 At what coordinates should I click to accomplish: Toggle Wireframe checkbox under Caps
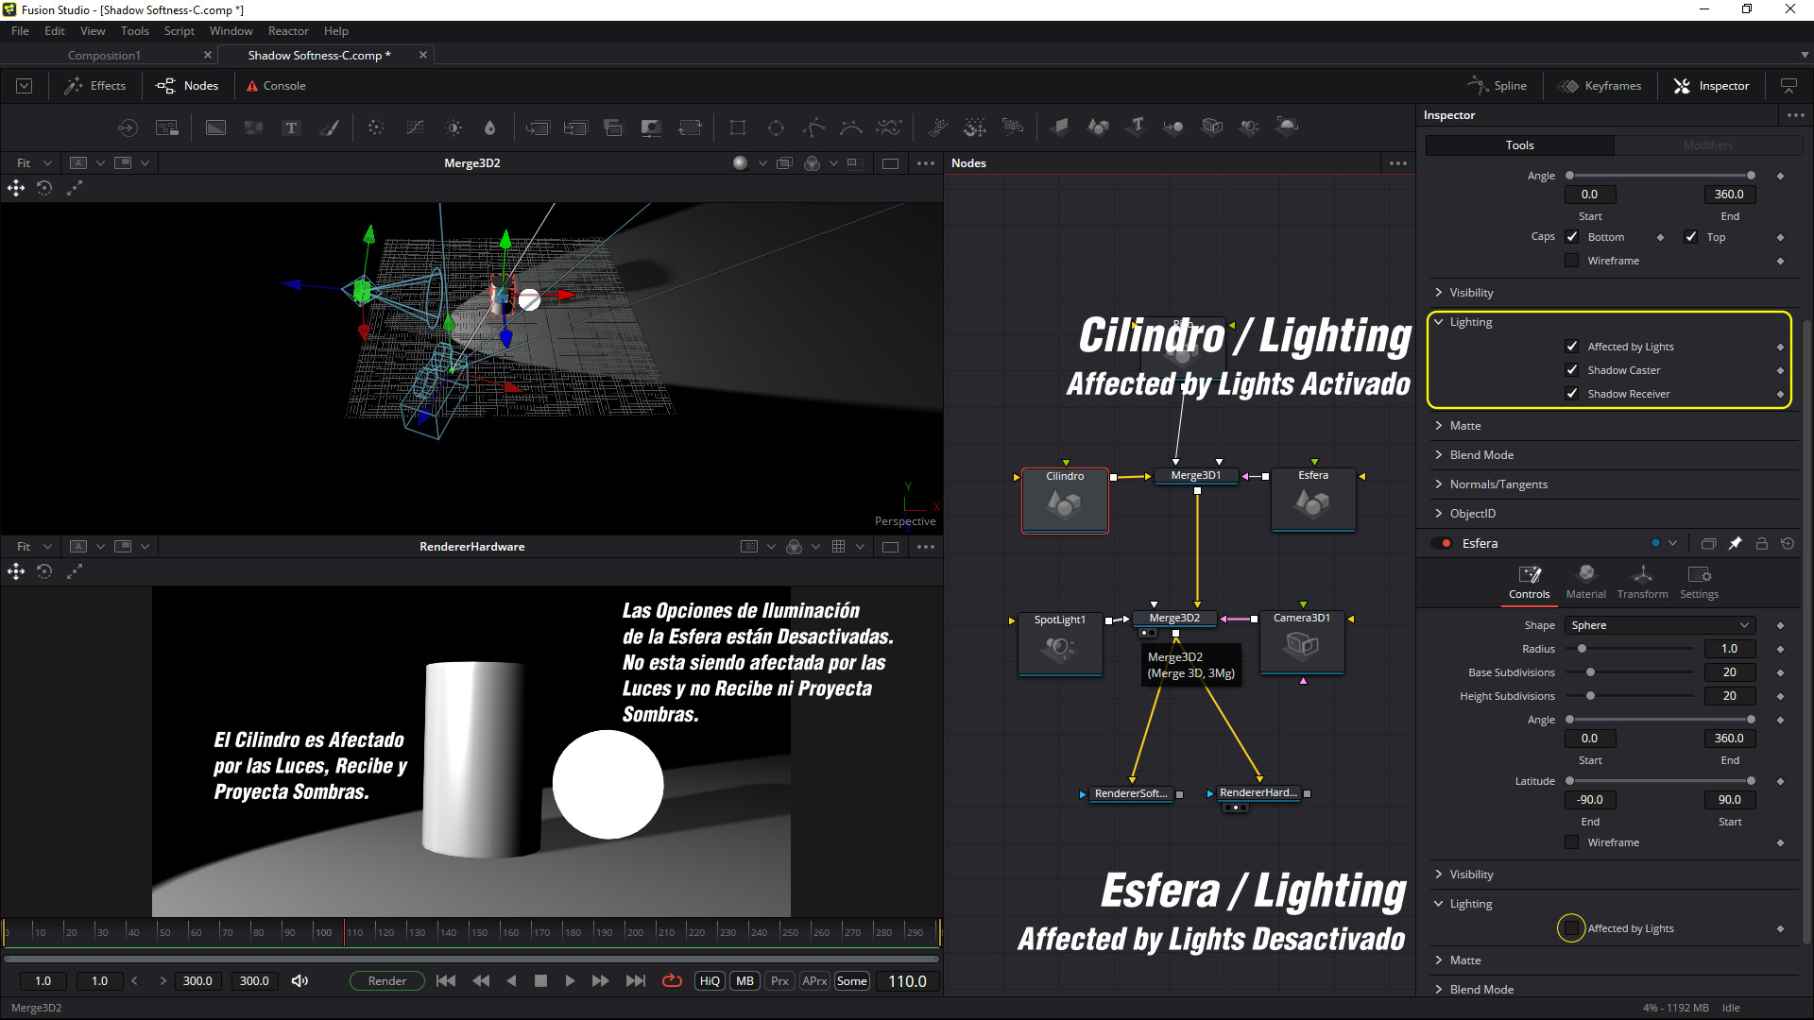[1572, 261]
